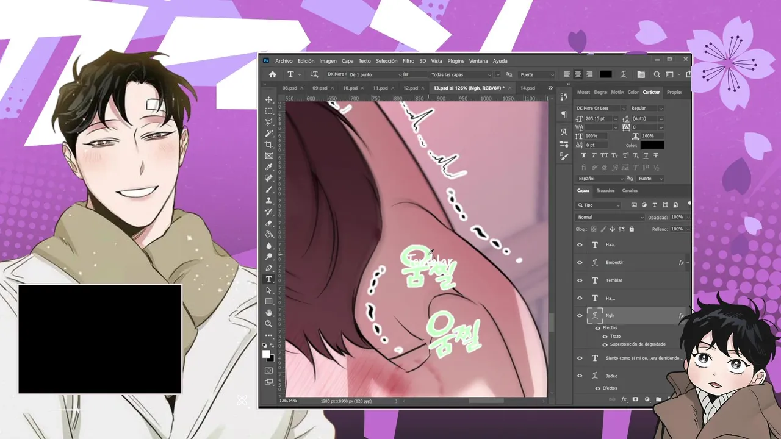The height and width of the screenshot is (439, 781).
Task: Hide the Embestir layer
Action: tap(580, 263)
